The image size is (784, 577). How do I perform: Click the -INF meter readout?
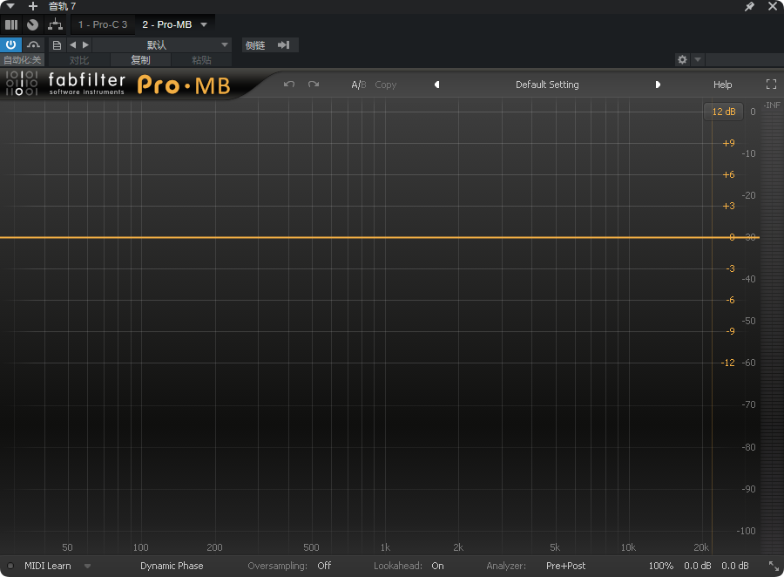click(x=772, y=105)
